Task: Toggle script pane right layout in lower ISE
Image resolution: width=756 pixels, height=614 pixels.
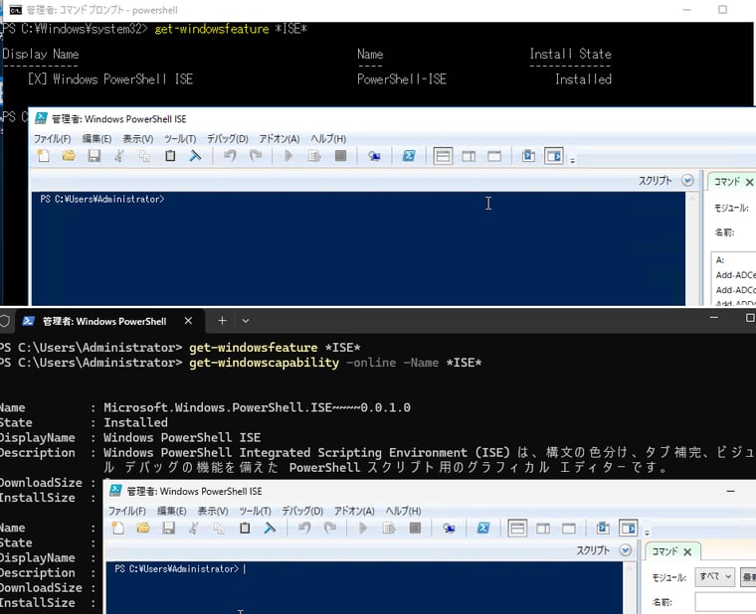Action: click(x=542, y=529)
